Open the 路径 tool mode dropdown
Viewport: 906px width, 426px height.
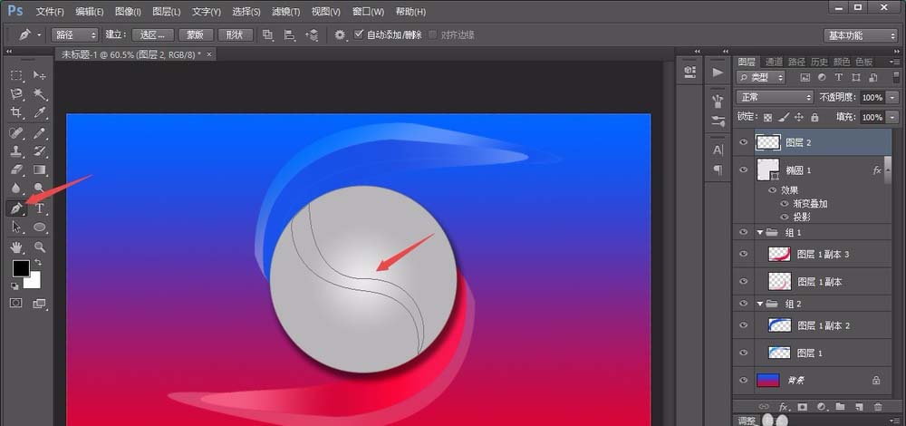pyautogui.click(x=74, y=34)
